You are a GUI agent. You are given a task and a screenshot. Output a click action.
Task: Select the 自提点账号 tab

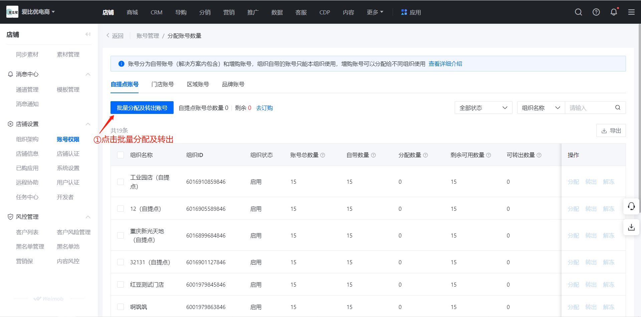(x=125, y=84)
